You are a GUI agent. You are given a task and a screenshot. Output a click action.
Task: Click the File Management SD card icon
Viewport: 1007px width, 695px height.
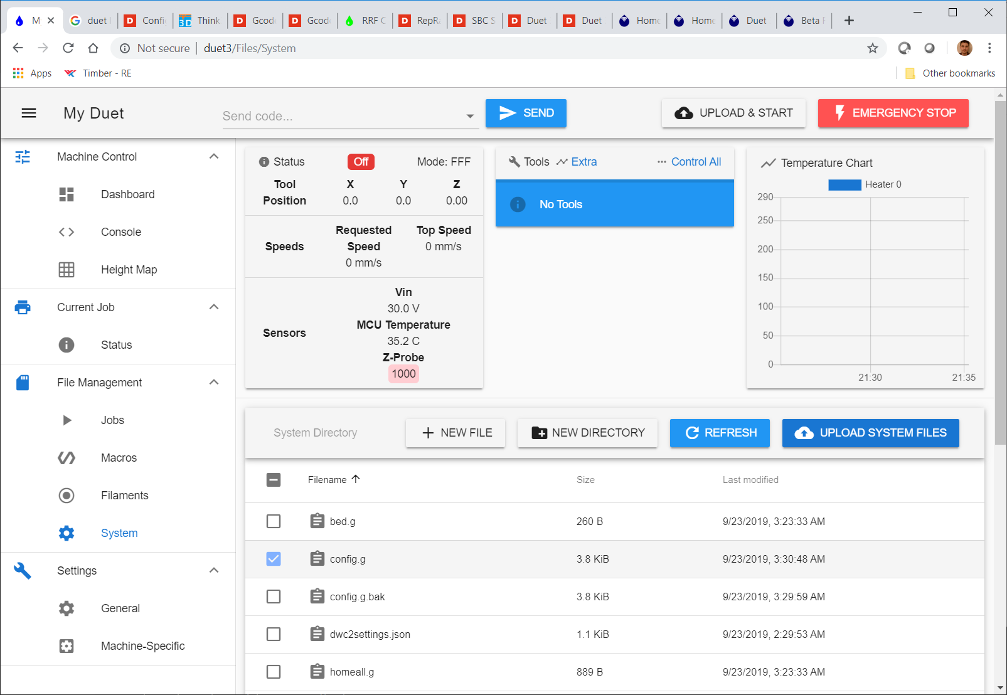[23, 383]
